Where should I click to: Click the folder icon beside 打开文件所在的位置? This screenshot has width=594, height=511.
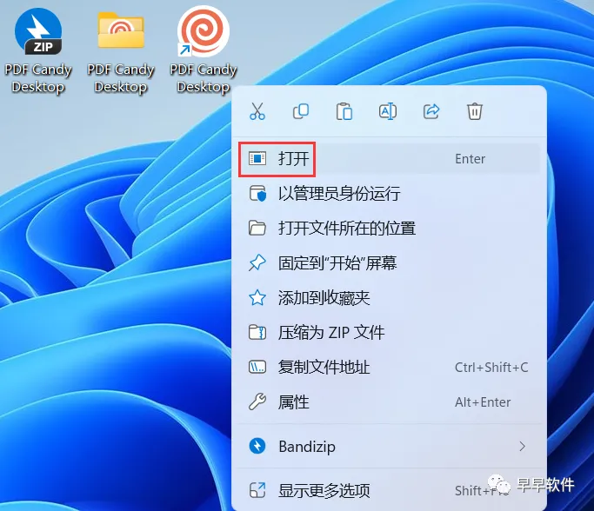point(257,229)
